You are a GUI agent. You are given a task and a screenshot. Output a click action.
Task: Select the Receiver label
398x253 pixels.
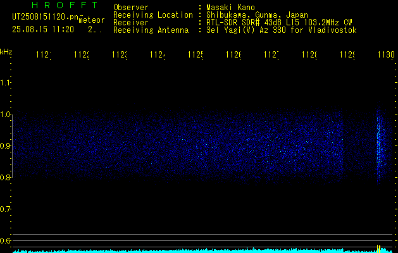click(x=131, y=23)
